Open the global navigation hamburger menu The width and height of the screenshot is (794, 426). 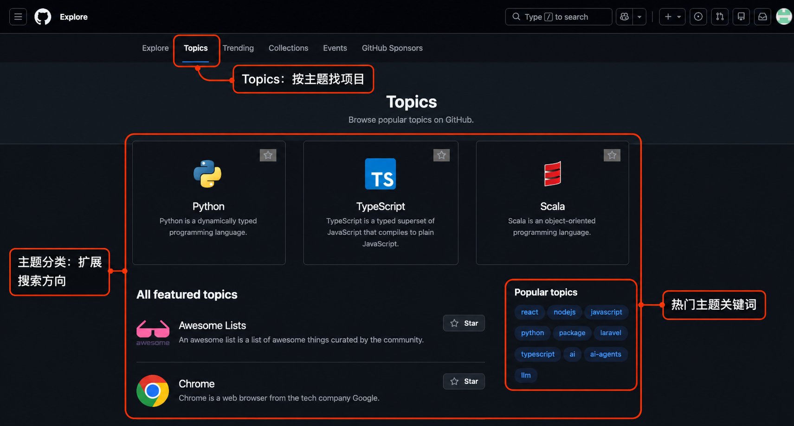(18, 17)
